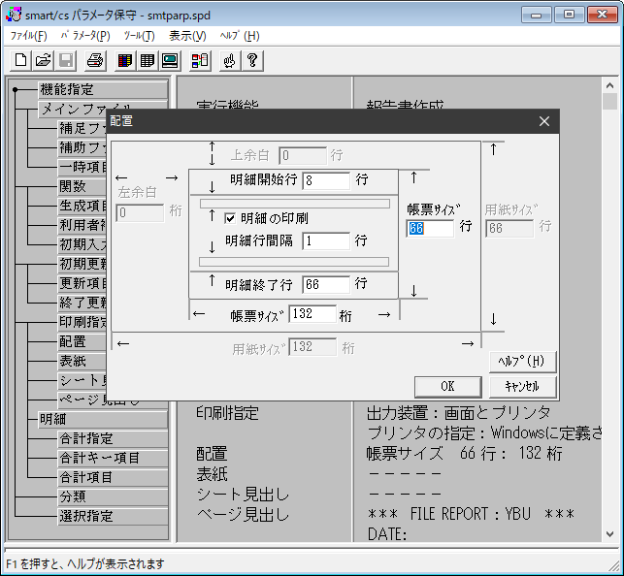
Task: Click the monitor screen toolbar icon
Action: pyautogui.click(x=170, y=61)
